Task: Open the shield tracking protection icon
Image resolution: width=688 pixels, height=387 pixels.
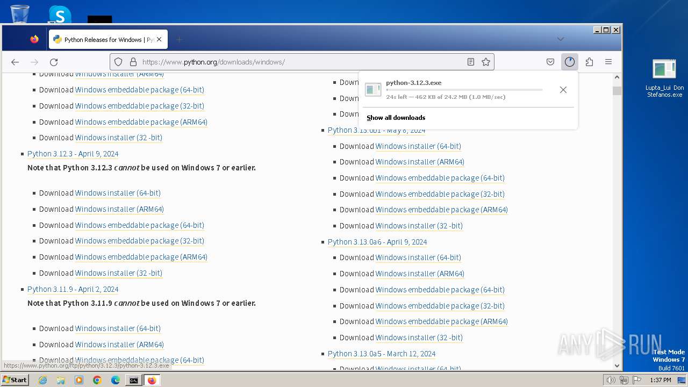Action: pos(119,62)
